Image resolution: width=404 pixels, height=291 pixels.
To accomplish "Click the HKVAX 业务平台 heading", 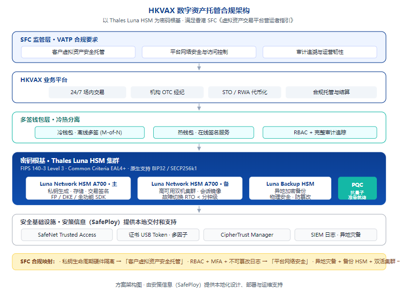I will 44,80.
